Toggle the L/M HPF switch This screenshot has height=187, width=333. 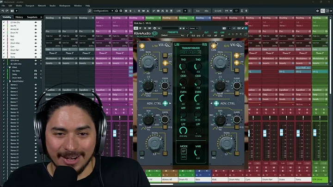tap(165, 55)
